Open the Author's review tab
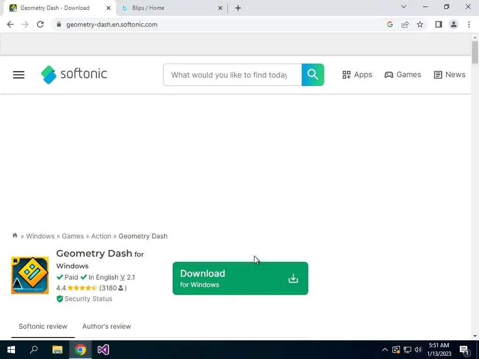Image resolution: width=479 pixels, height=359 pixels. (x=107, y=326)
